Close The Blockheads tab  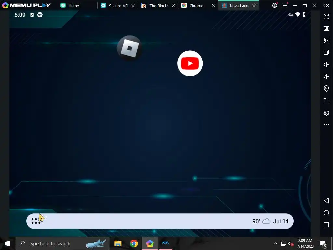[173, 6]
